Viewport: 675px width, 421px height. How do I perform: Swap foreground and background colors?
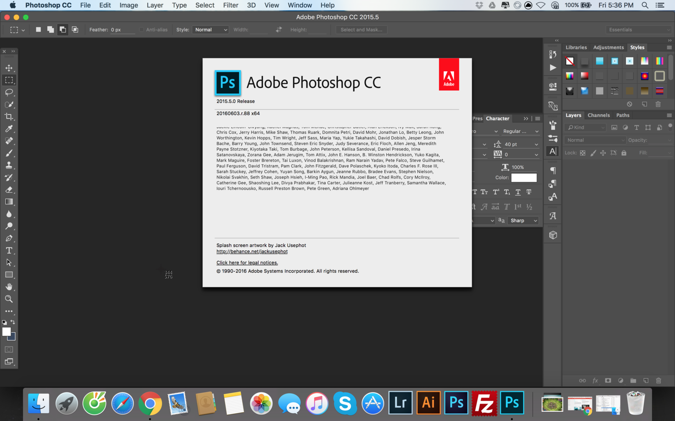tap(13, 322)
